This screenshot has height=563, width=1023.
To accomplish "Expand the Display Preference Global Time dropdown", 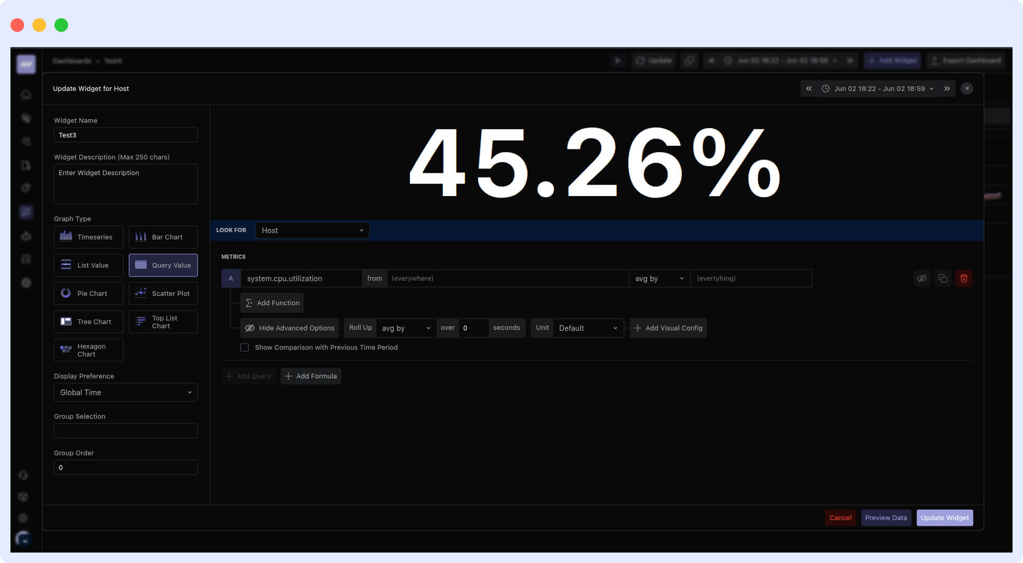I will pos(126,393).
